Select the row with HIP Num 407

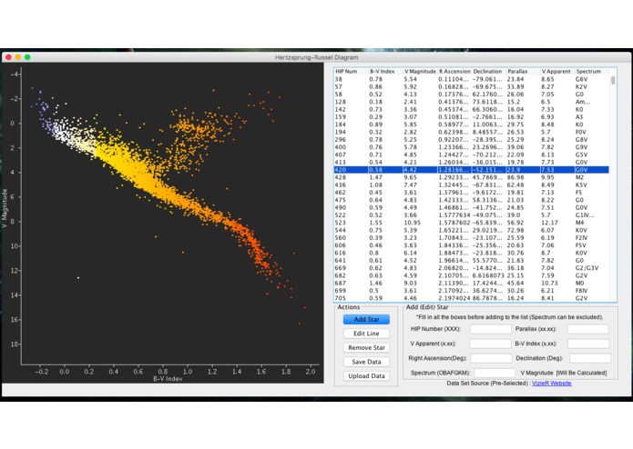(x=472, y=155)
